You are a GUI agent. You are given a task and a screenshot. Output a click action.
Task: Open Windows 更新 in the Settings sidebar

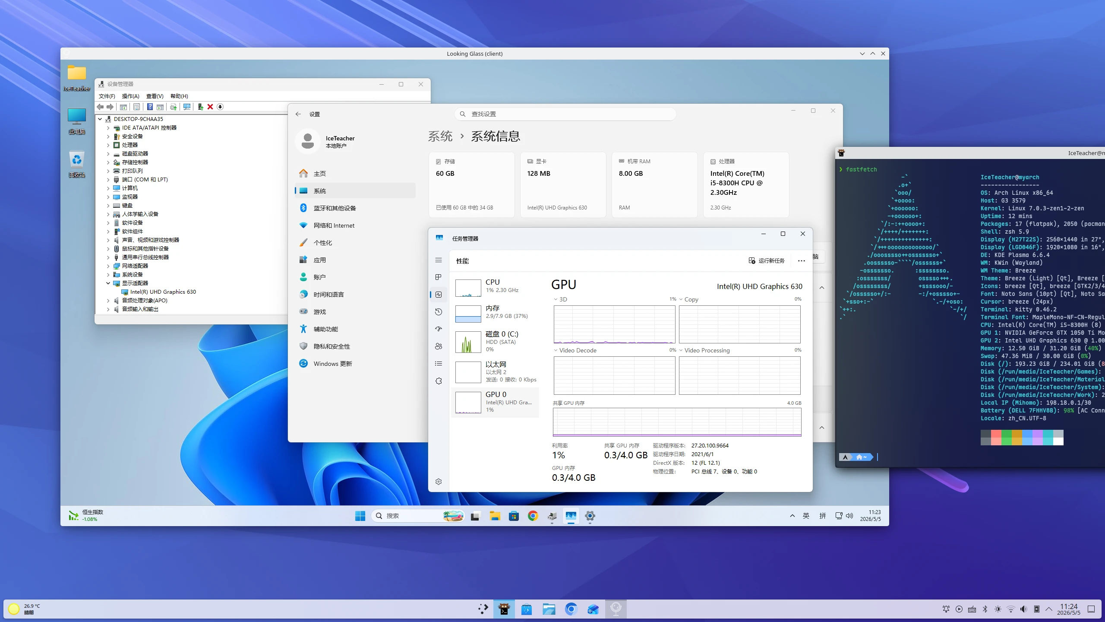tap(355, 364)
